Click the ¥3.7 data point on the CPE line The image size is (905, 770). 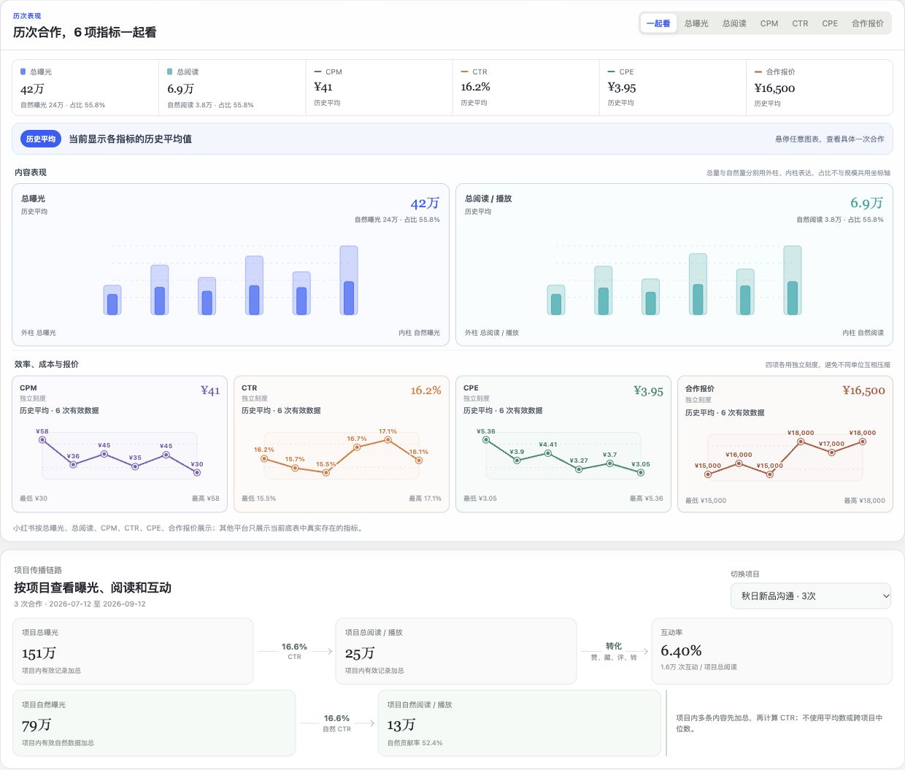pyautogui.click(x=609, y=463)
